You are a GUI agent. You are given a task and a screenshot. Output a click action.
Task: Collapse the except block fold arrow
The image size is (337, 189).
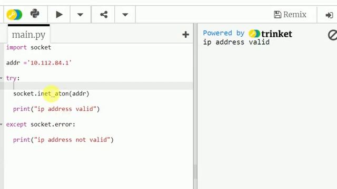point(2,124)
